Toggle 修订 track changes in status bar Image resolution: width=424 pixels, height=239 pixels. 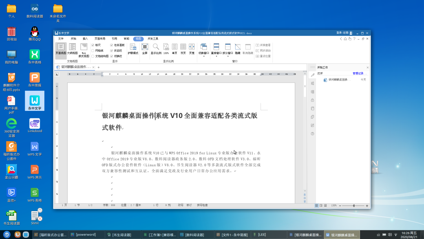(189, 205)
